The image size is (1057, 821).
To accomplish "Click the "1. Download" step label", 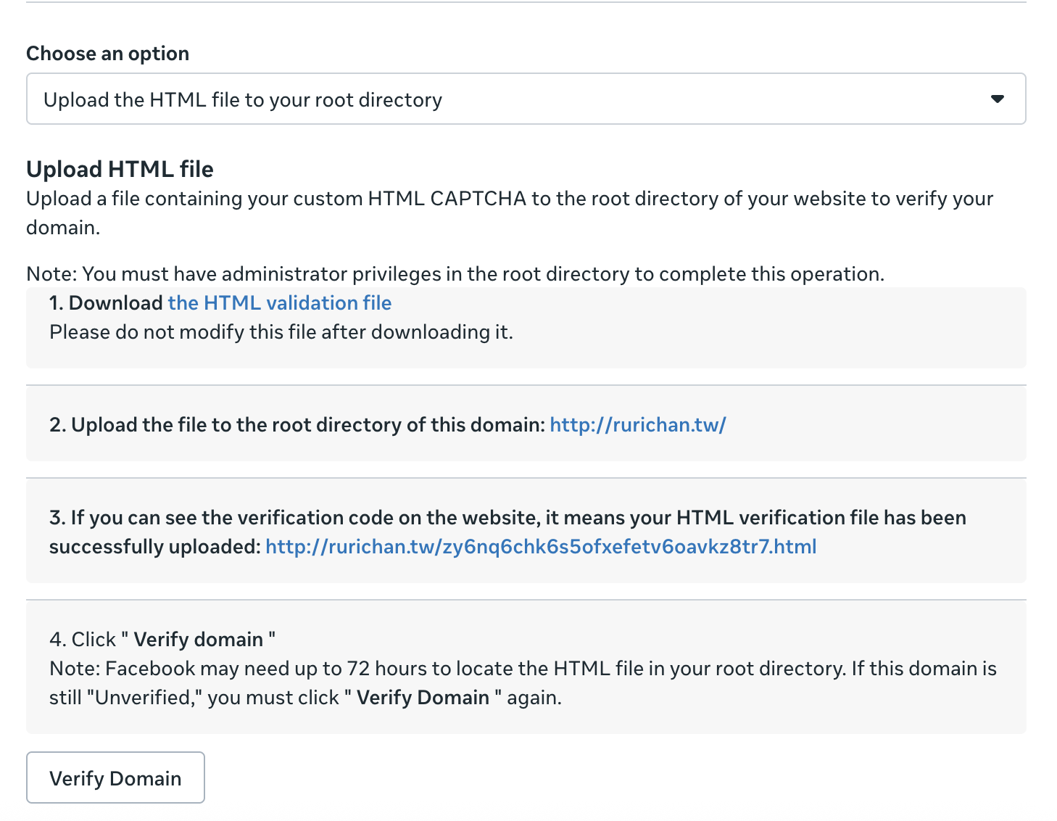I will (106, 303).
